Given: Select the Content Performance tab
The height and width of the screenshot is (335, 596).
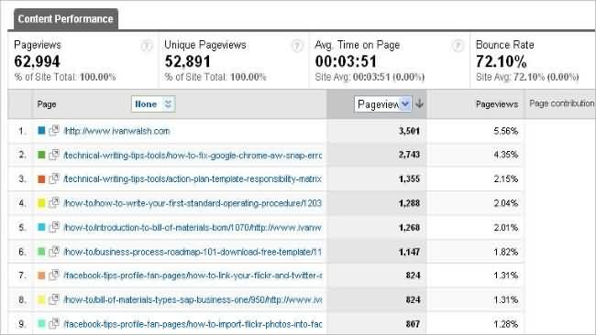Looking at the screenshot, I should 66,19.
